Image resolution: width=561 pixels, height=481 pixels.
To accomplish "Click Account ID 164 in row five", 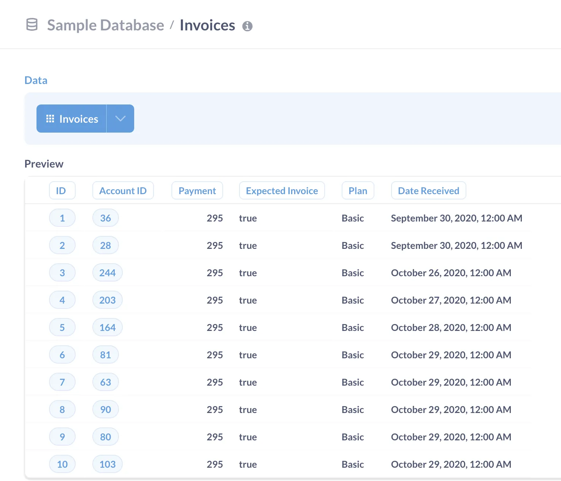I will click(107, 327).
